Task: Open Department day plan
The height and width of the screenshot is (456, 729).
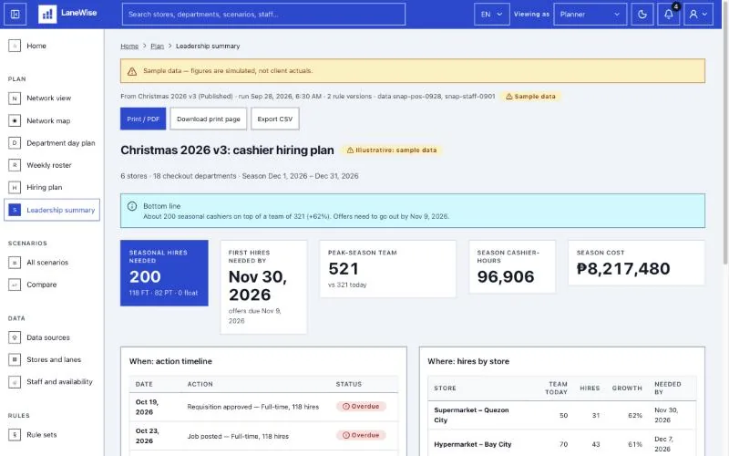Action: coord(52,143)
